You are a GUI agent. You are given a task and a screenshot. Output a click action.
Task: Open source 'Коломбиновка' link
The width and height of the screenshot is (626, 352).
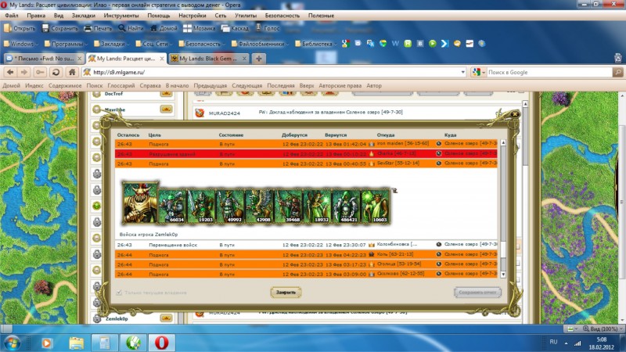point(397,244)
